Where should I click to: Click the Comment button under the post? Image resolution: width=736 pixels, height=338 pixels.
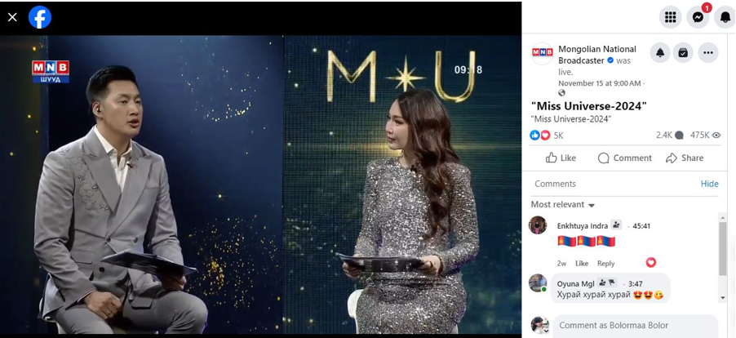[625, 158]
